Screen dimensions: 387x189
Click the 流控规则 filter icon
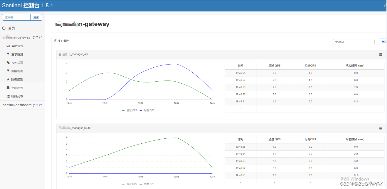[x=8, y=71]
